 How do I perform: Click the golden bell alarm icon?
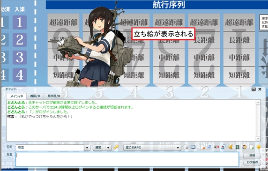pyautogui.click(x=231, y=147)
